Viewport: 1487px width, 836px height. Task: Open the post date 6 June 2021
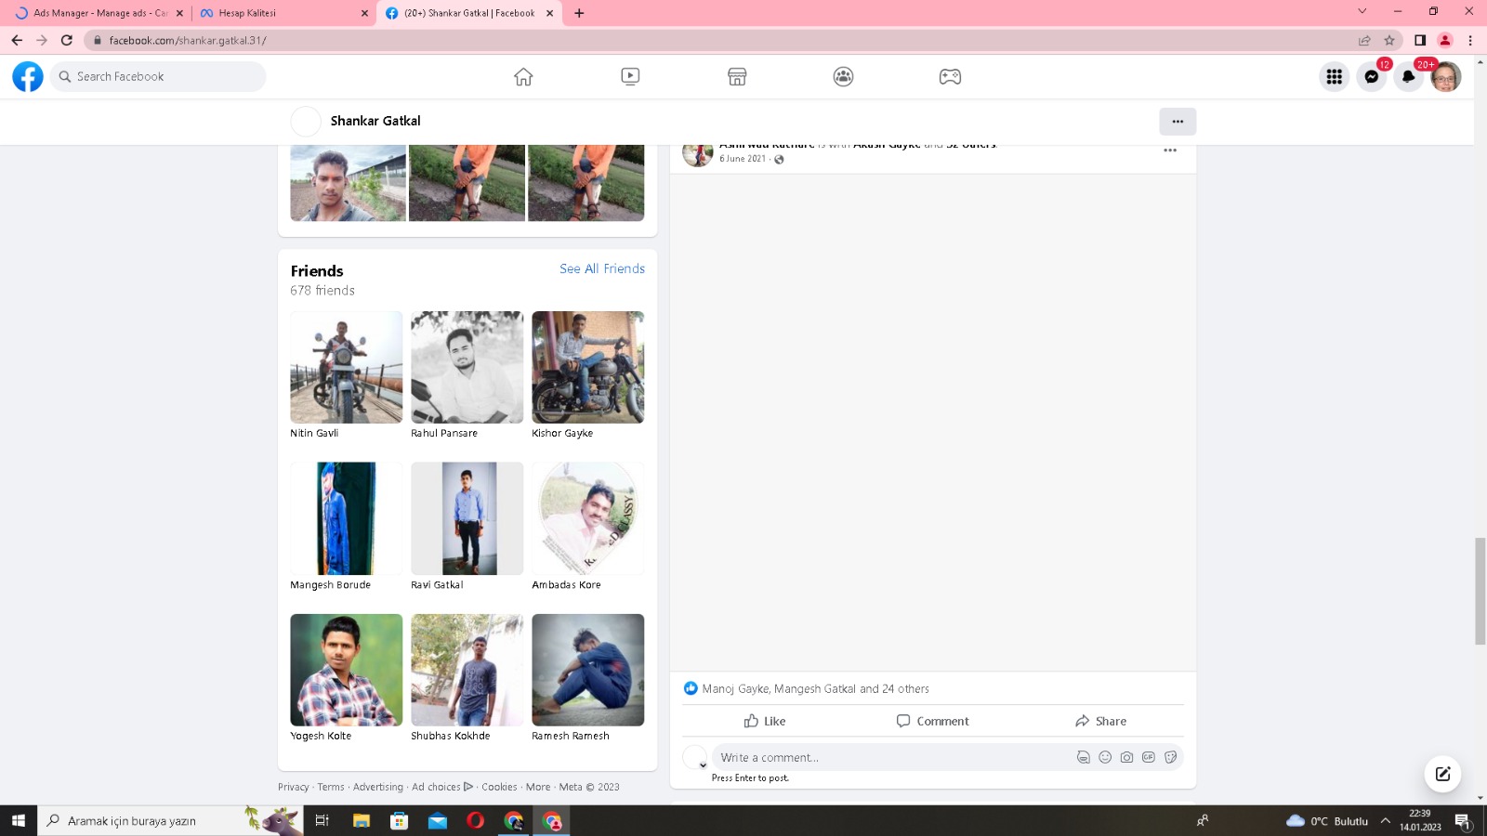743,159
